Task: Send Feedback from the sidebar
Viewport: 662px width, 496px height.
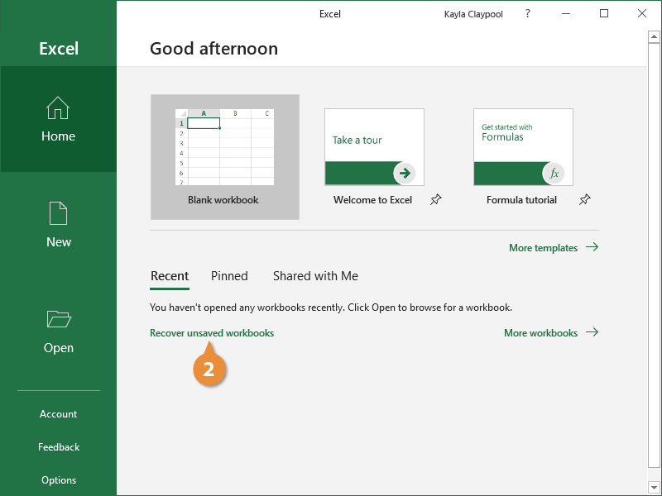Action: tap(58, 446)
